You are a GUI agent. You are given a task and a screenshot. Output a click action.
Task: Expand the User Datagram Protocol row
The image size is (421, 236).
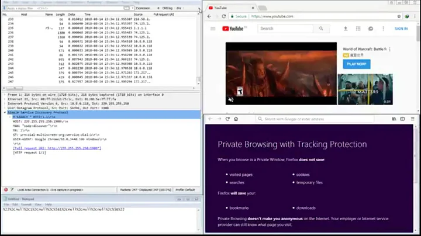5,108
